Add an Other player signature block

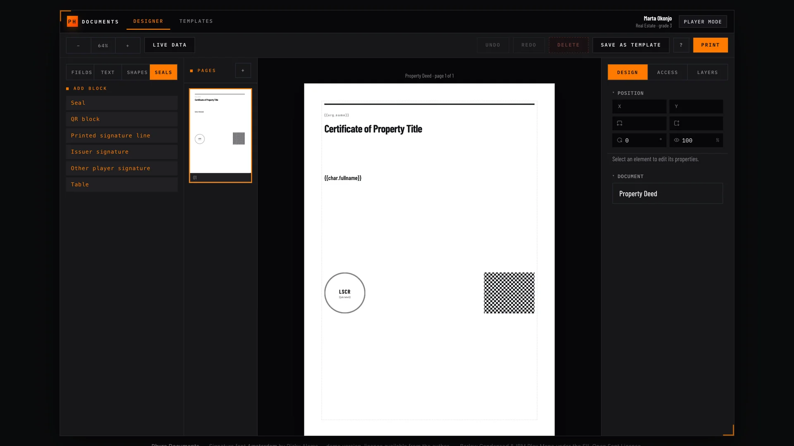click(122, 168)
